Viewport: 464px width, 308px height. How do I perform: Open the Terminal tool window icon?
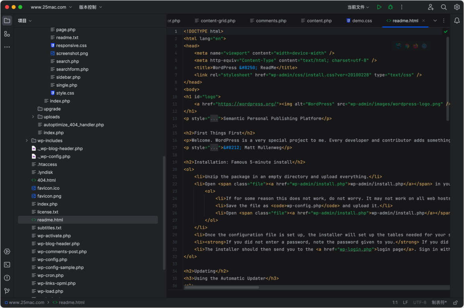(7, 265)
